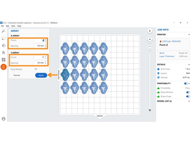Viewport: 191px width, 143px height.
Task: Toggle the Printability section switch
Action: click(186, 83)
